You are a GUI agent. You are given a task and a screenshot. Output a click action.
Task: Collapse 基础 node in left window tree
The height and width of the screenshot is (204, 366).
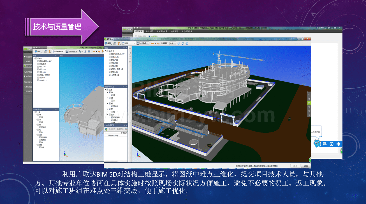coord(36,135)
